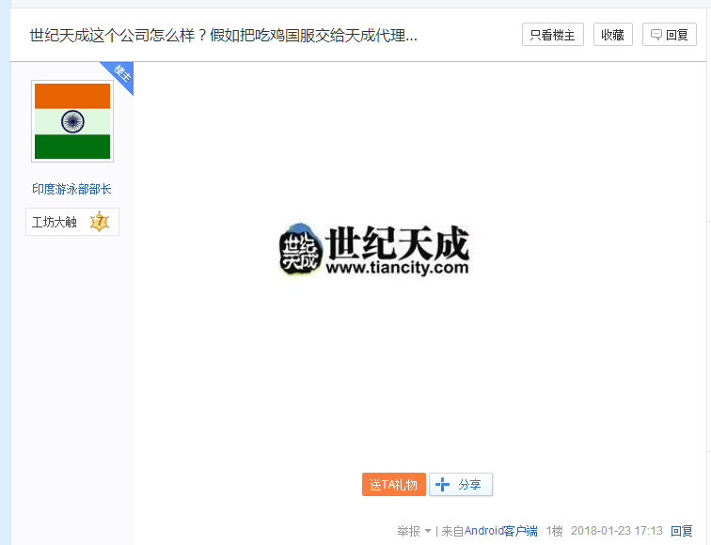Click the 举报 report link

point(408,531)
